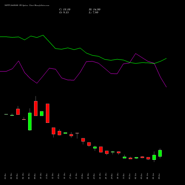Screen dimensions: 185x185
Task: Select the low value 'L: 7.80'
Action: click(x=94, y=13)
